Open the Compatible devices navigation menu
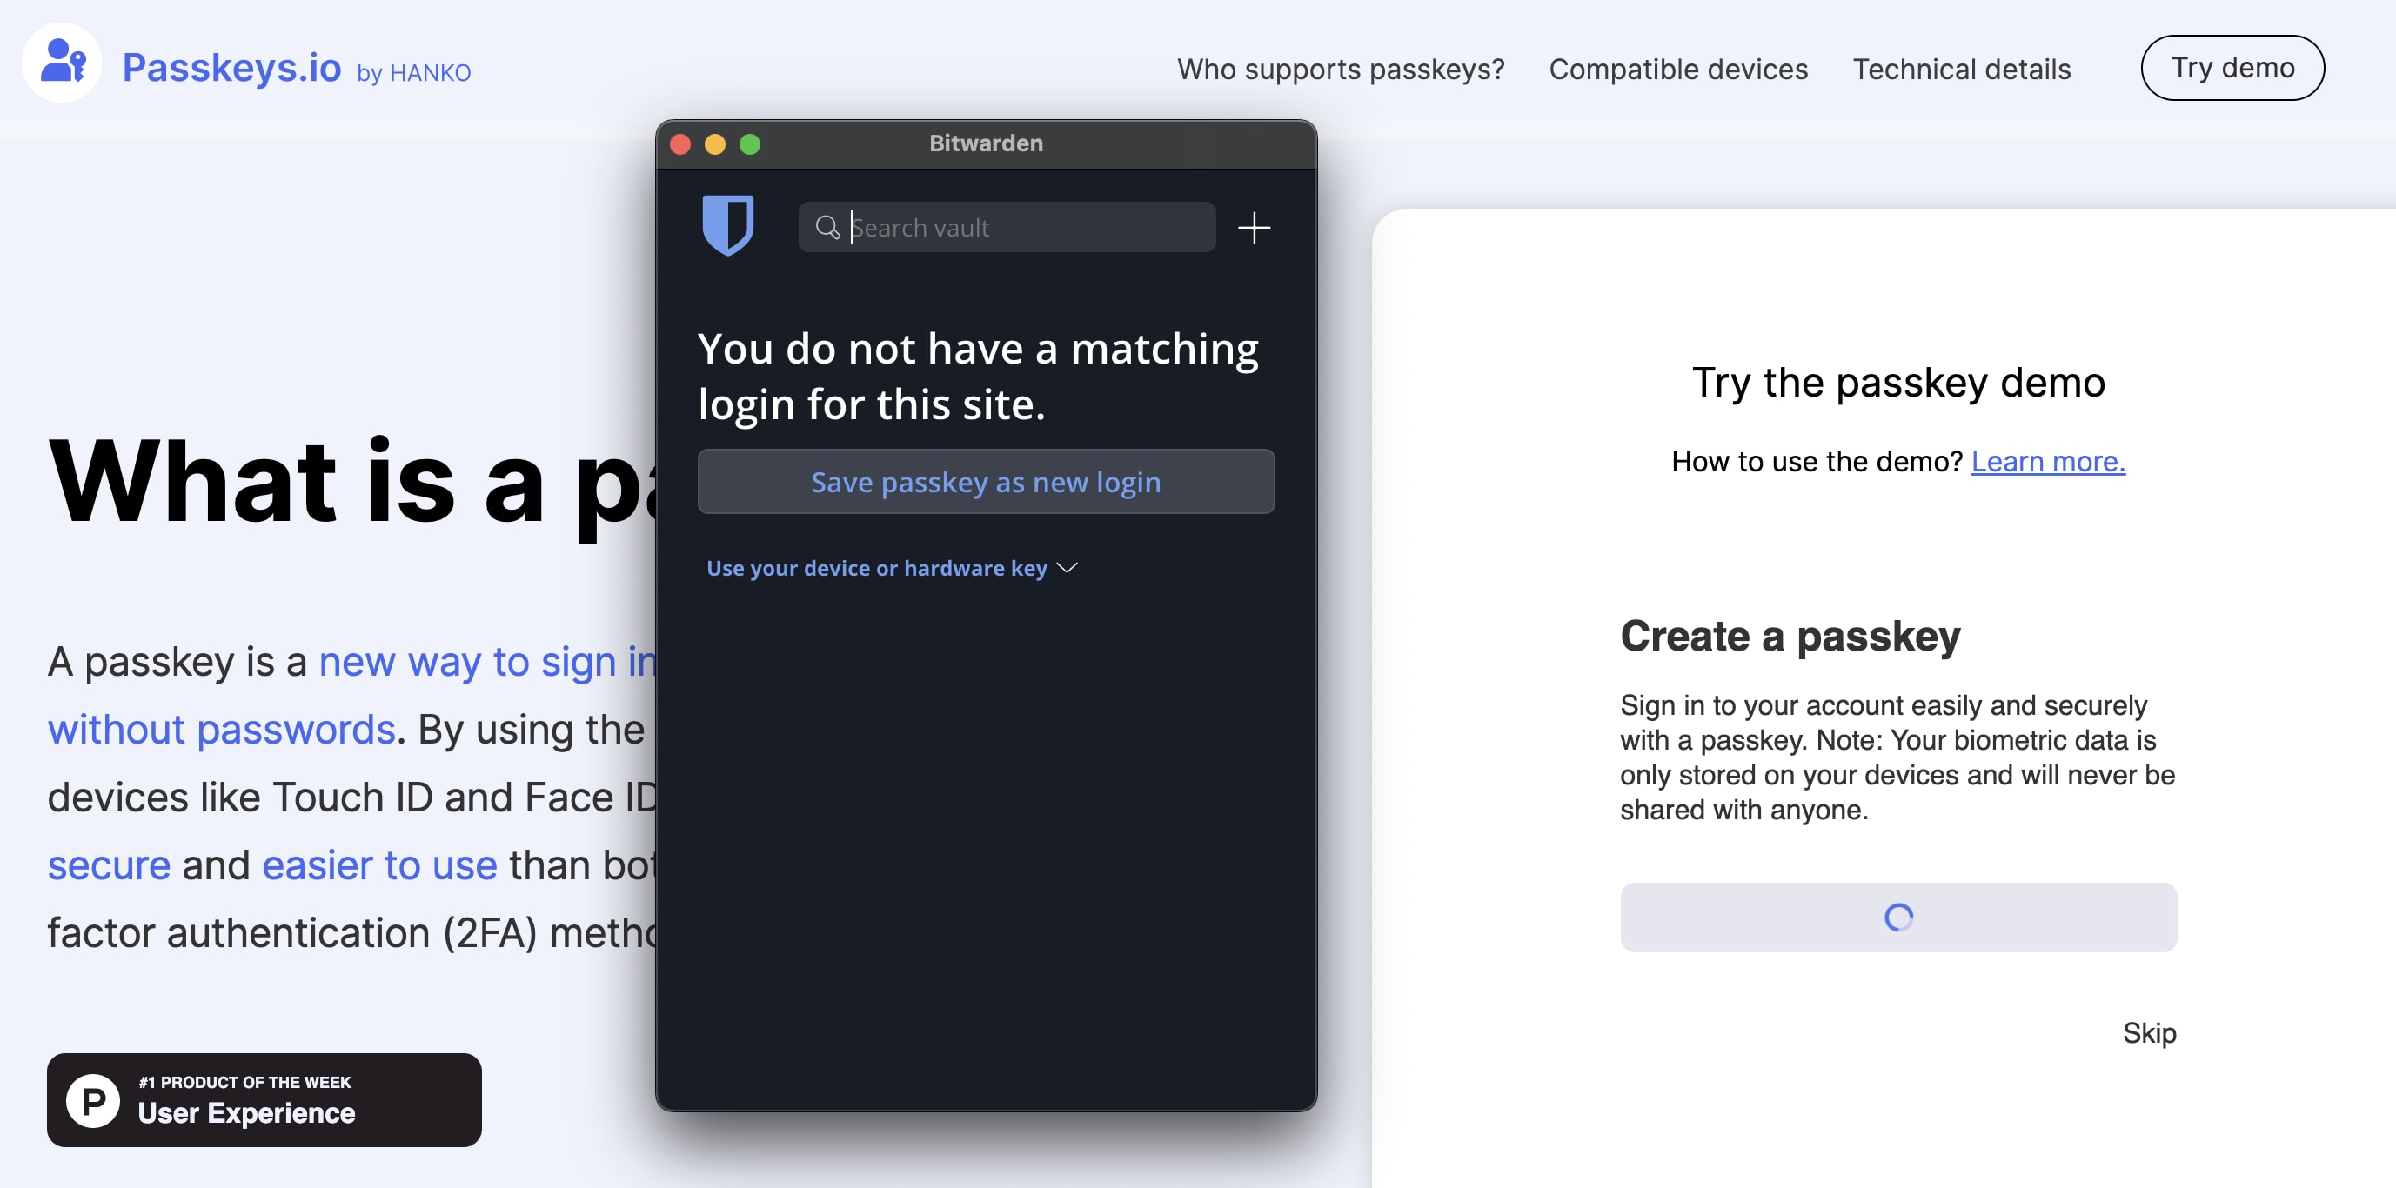 1678,67
